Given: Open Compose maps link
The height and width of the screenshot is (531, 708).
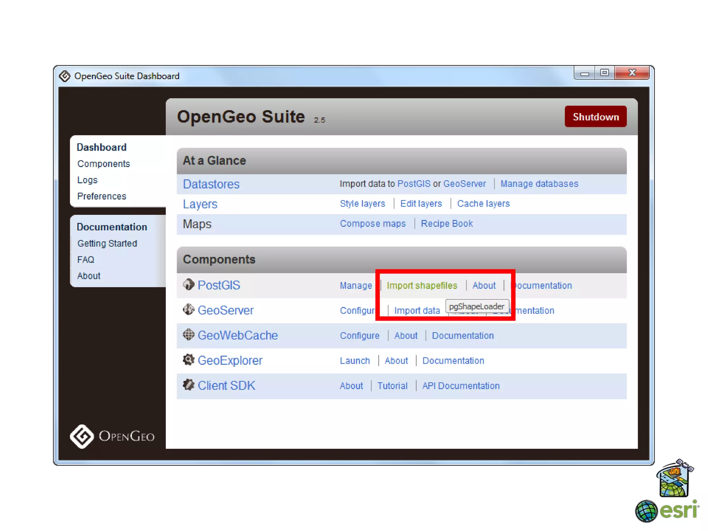Looking at the screenshot, I should click(x=373, y=224).
